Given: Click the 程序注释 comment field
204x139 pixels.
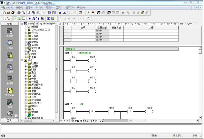Looking at the screenshot, I should tap(122, 49).
